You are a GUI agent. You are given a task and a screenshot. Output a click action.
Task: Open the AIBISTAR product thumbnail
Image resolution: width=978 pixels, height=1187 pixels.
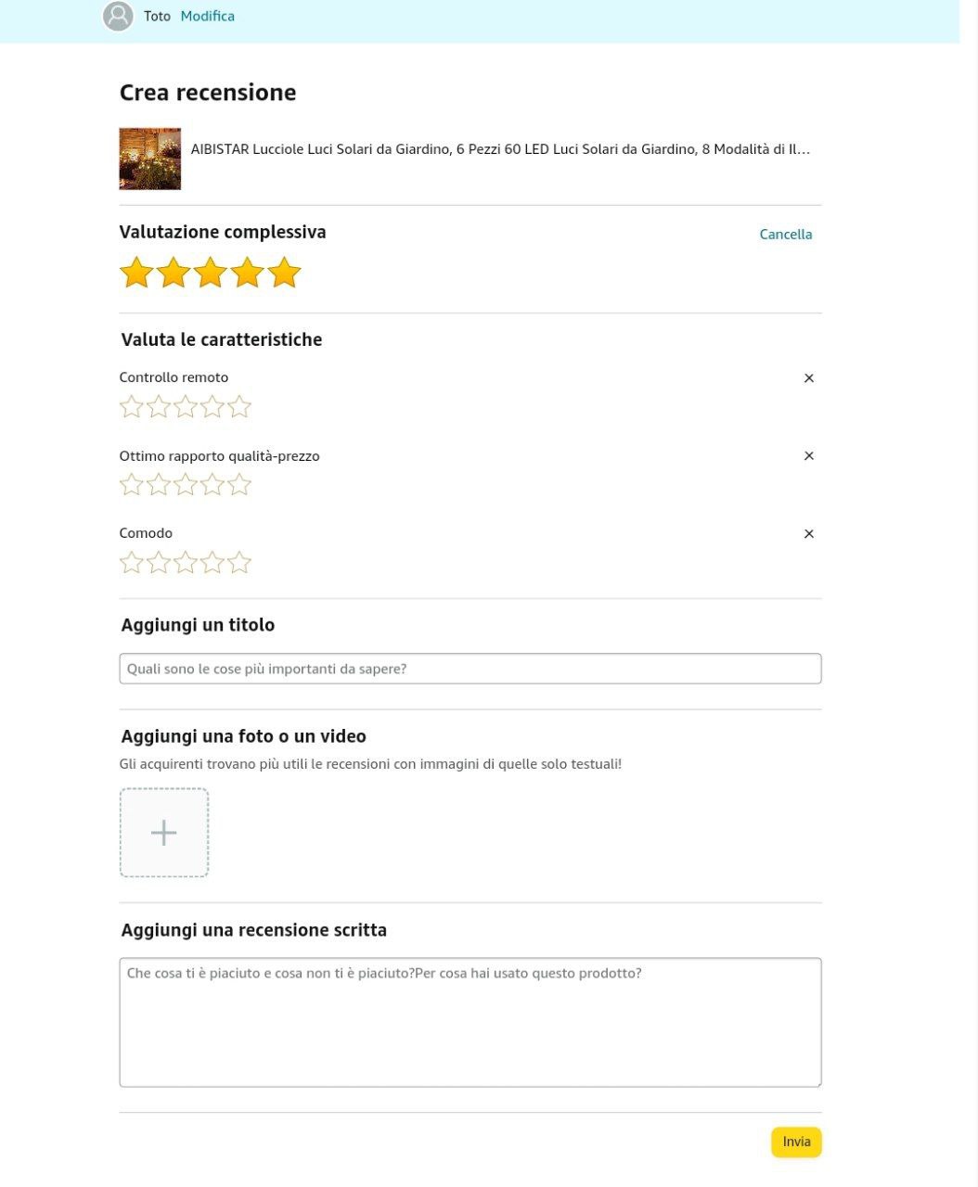(150, 159)
